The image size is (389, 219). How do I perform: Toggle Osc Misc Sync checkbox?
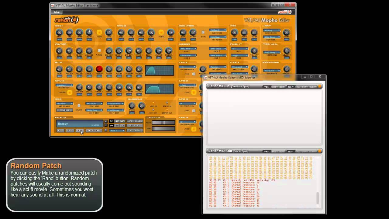tap(203, 32)
